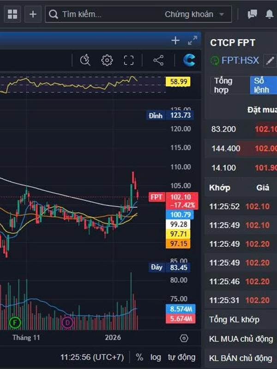
Task: Open chart settings gear
Action: 107,60
